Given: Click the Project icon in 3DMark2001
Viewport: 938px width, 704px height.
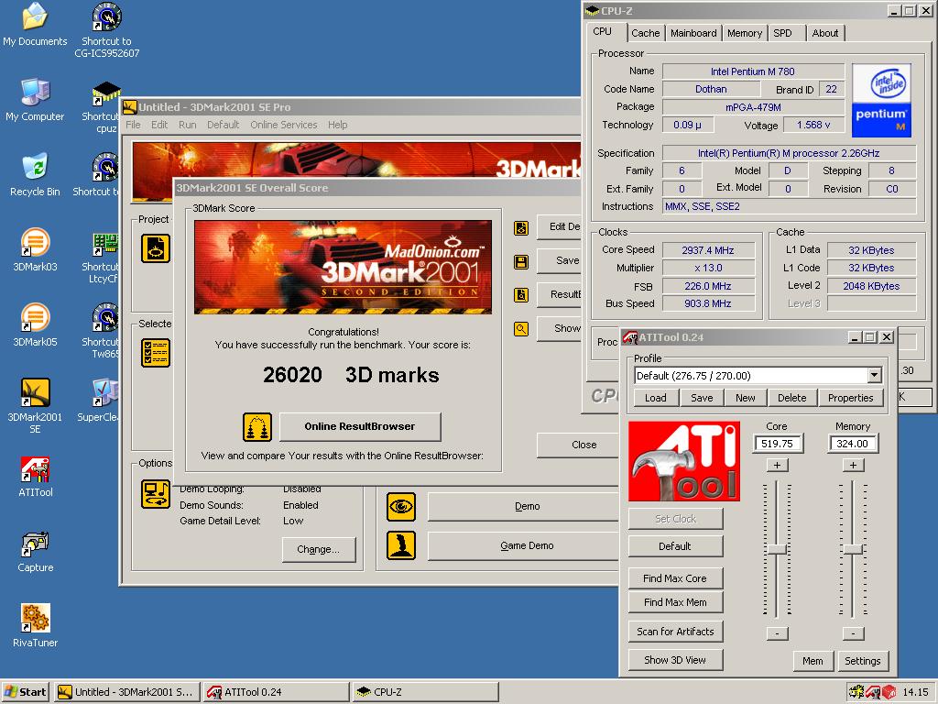Looking at the screenshot, I should point(156,248).
